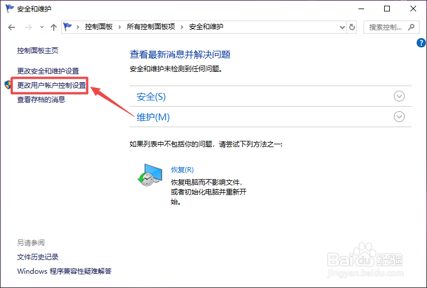Click the Recovery monitor clock icon
Screen dimensions: 427x288
pyautogui.click(x=150, y=175)
